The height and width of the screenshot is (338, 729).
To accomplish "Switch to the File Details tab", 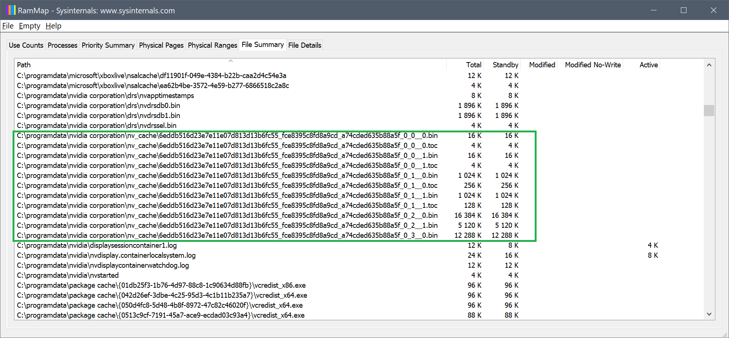I will click(305, 45).
